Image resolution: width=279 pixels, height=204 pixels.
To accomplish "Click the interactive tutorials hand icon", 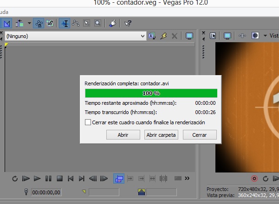I will pyautogui.click(x=113, y=23).
